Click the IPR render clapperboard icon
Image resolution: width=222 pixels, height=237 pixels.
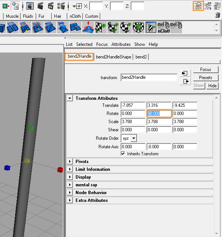(x=51, y=6)
